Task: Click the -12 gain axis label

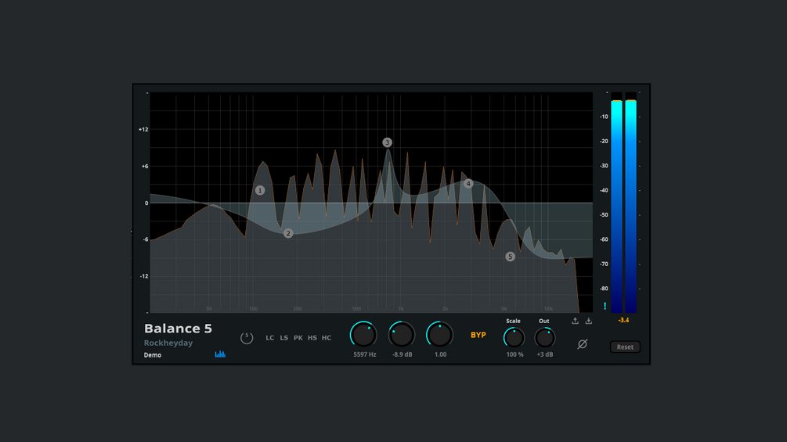Action: pyautogui.click(x=144, y=277)
